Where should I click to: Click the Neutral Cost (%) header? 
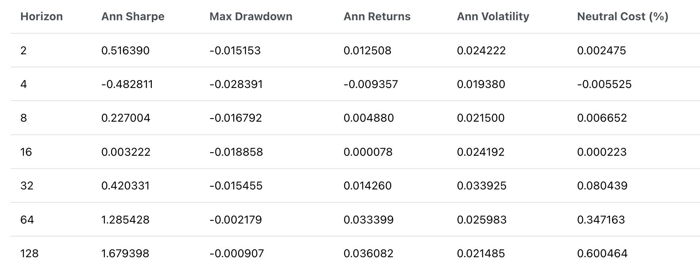click(623, 17)
